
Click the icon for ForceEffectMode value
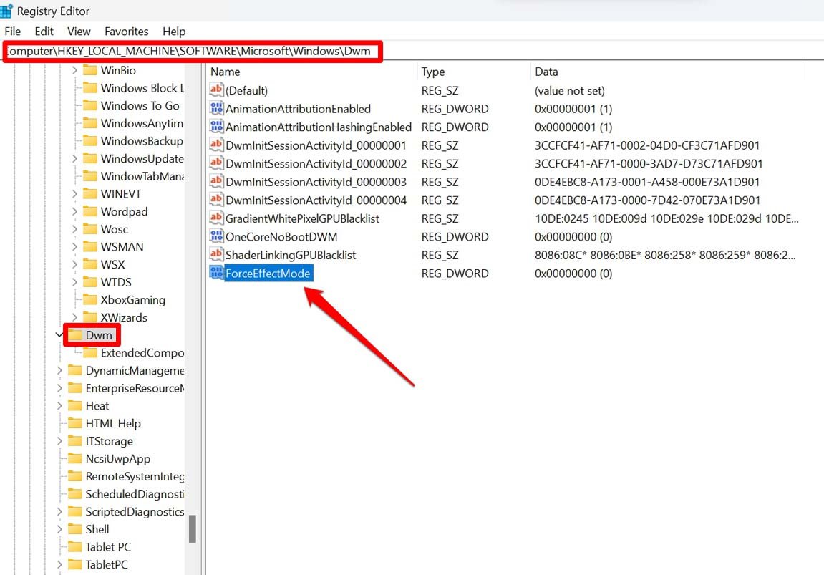pyautogui.click(x=217, y=273)
